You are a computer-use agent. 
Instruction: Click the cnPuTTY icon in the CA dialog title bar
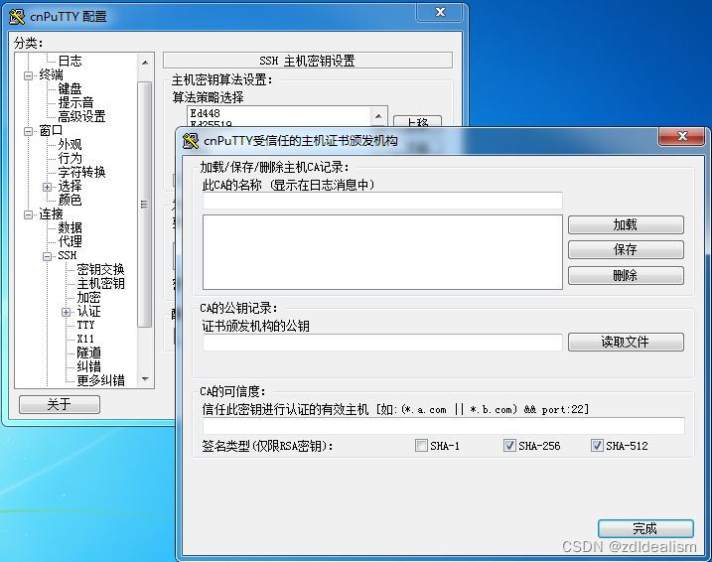[191, 141]
